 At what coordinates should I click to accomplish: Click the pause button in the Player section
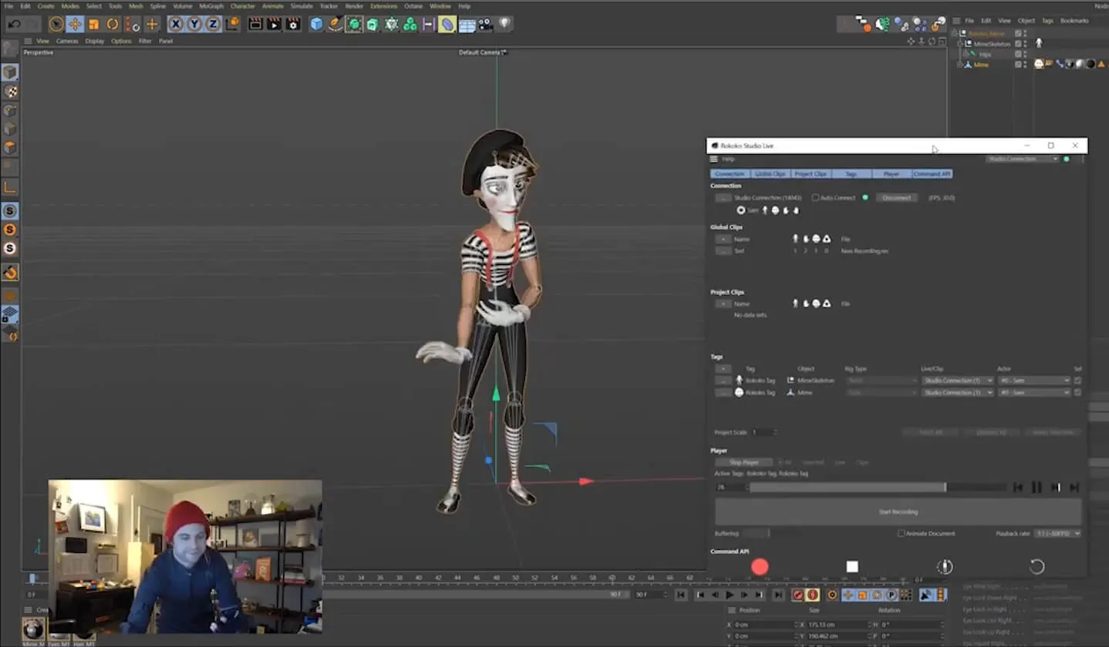click(1037, 487)
